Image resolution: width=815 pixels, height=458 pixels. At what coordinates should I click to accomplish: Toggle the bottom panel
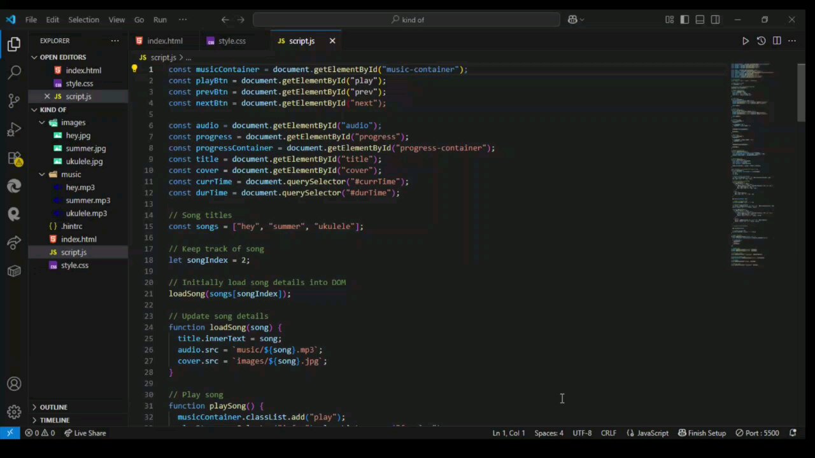click(700, 20)
